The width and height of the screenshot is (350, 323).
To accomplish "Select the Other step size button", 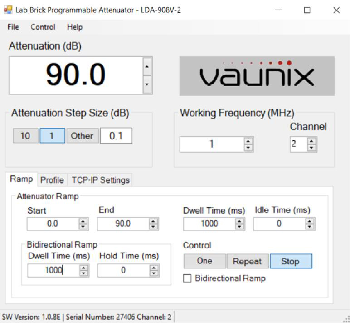I will tap(82, 136).
